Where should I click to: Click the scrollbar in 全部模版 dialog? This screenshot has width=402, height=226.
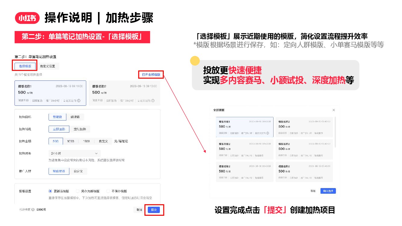335,133
